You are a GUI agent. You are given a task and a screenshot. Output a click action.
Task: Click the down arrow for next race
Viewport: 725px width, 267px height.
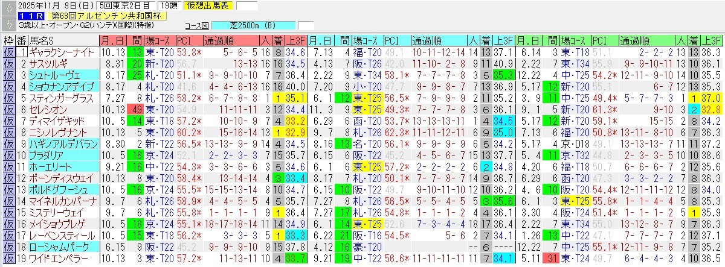[8, 24]
